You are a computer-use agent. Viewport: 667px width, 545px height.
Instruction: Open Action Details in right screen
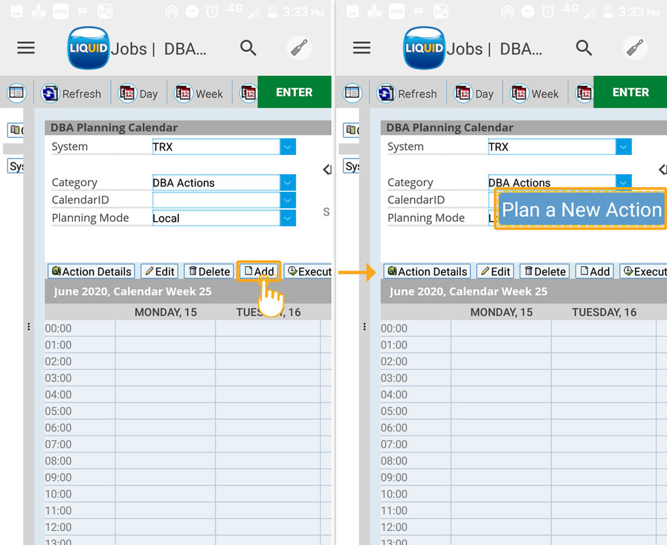[x=427, y=271]
